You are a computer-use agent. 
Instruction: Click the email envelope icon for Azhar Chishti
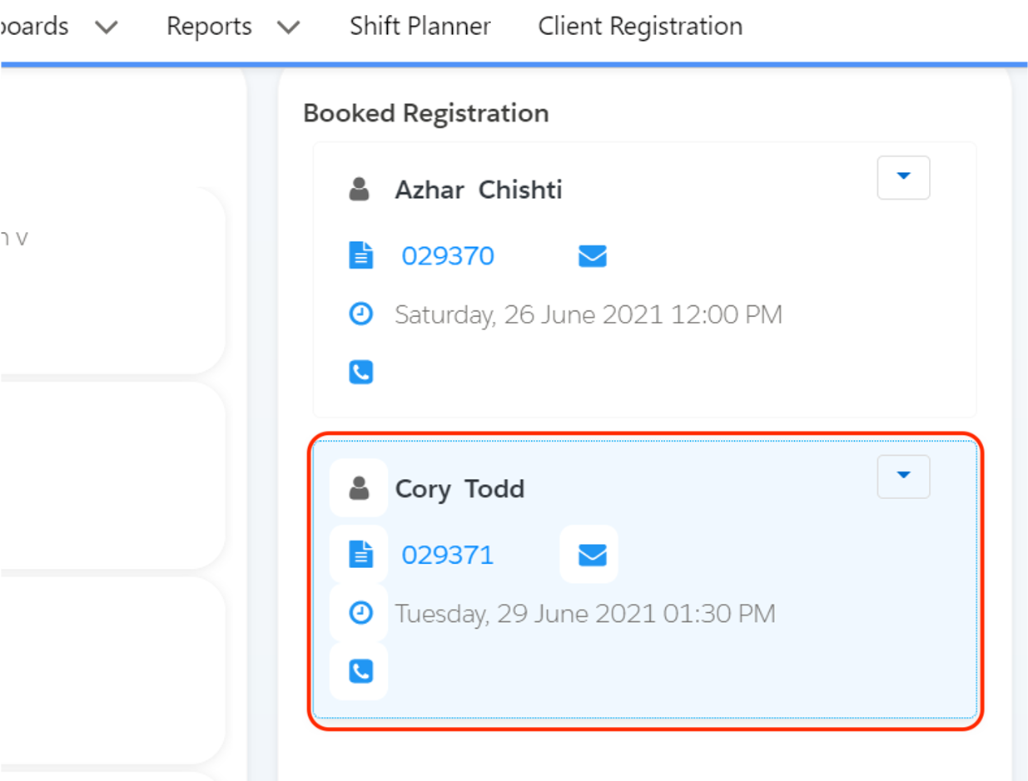592,255
